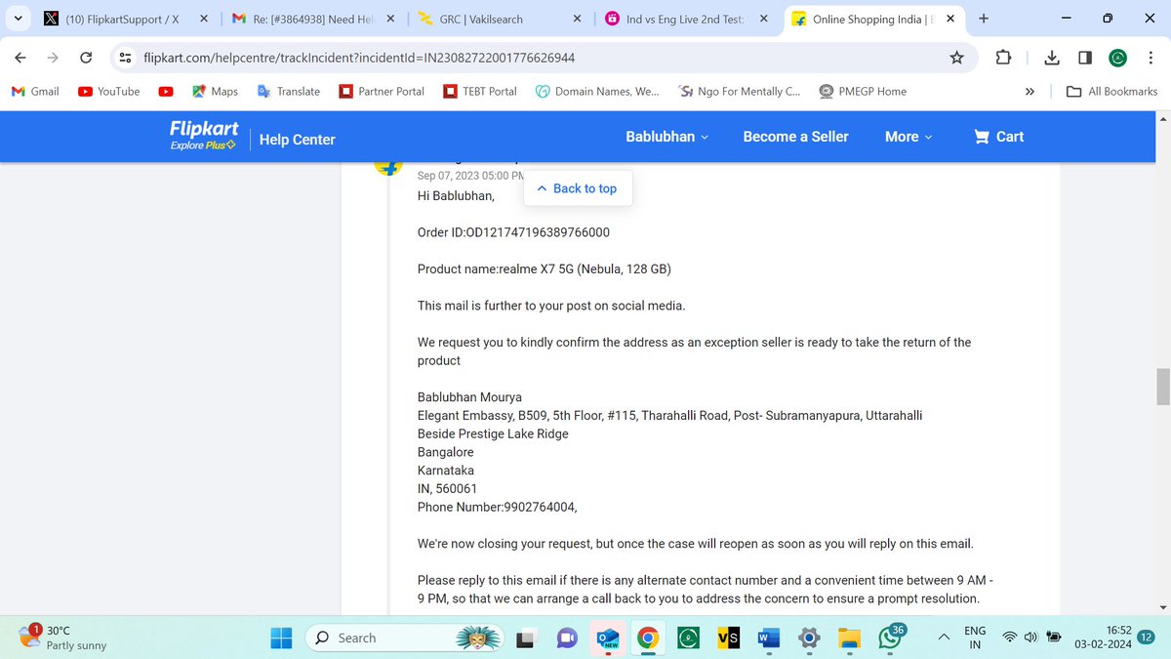Viewport: 1171px width, 659px height.
Task: Open Microsoft Word from the taskbar
Action: [x=768, y=638]
